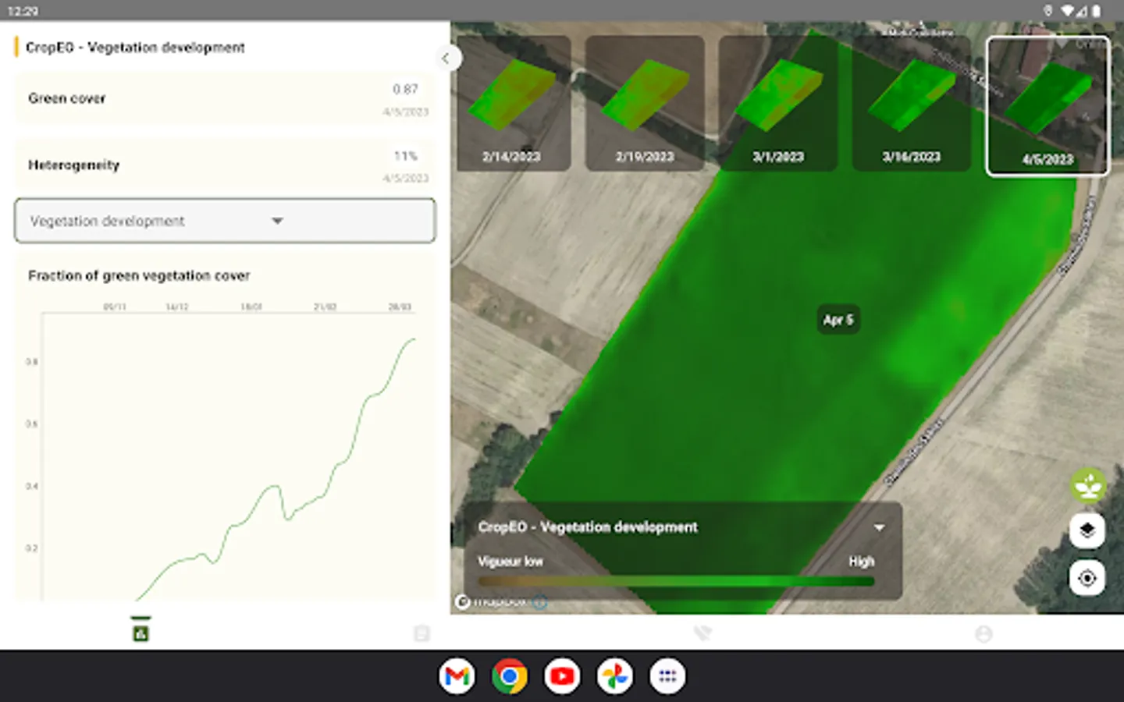The height and width of the screenshot is (702, 1124).
Task: Open YouTube from the taskbar
Action: pyautogui.click(x=562, y=676)
